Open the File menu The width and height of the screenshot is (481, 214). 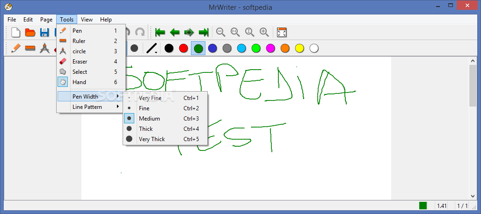(12, 19)
